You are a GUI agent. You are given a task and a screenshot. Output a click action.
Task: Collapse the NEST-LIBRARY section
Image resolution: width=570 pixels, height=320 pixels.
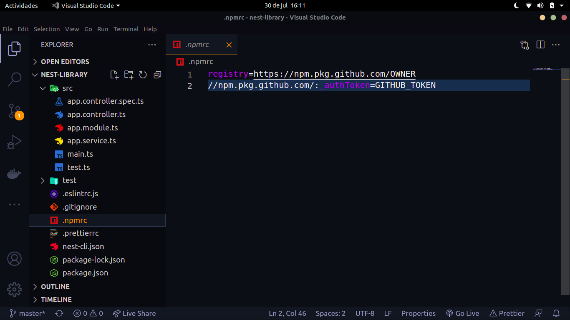(65, 75)
